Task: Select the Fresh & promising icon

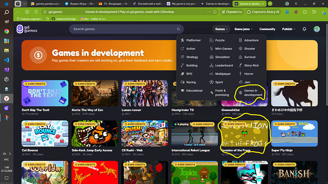Action: pos(212,92)
